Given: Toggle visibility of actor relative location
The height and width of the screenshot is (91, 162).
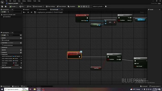Looking at the screenshot, I should click(x=21, y=58).
